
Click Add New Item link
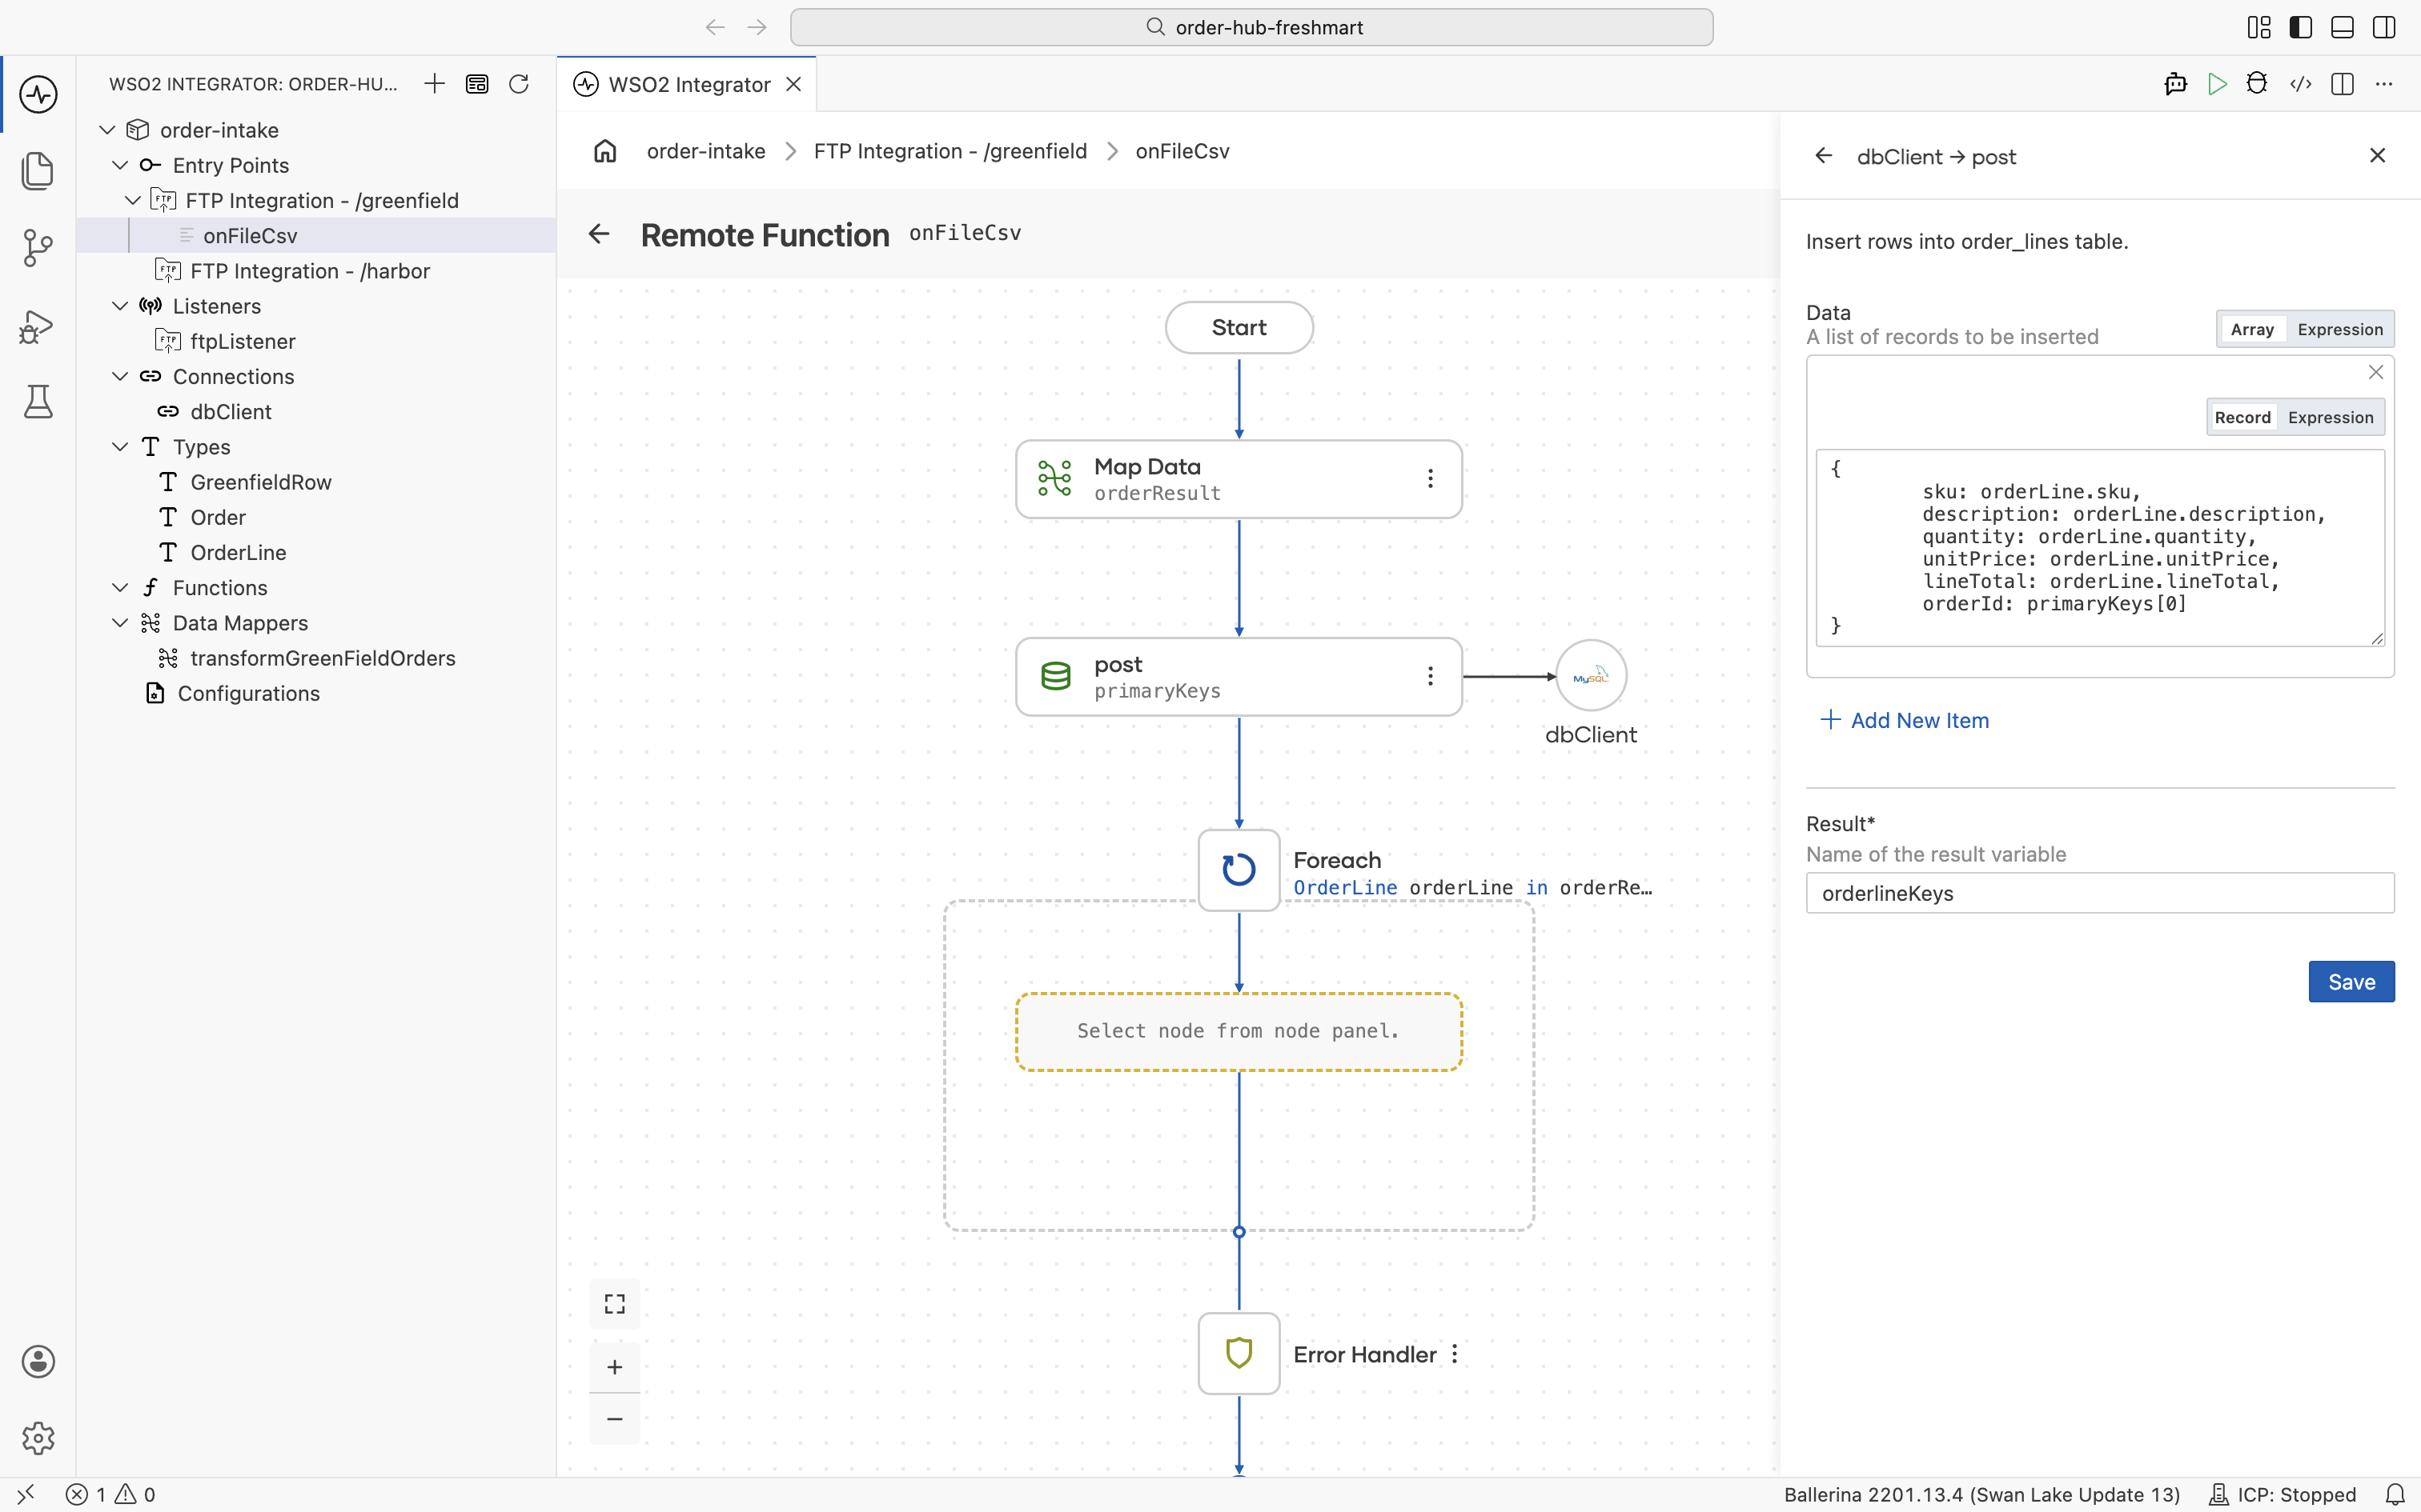1905,720
